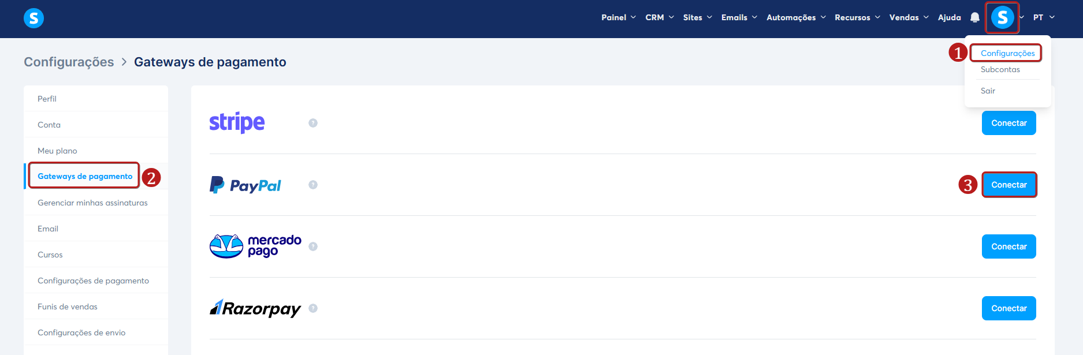This screenshot has width=1083, height=355.
Task: Expand the CRM dropdown menu
Action: coord(660,17)
